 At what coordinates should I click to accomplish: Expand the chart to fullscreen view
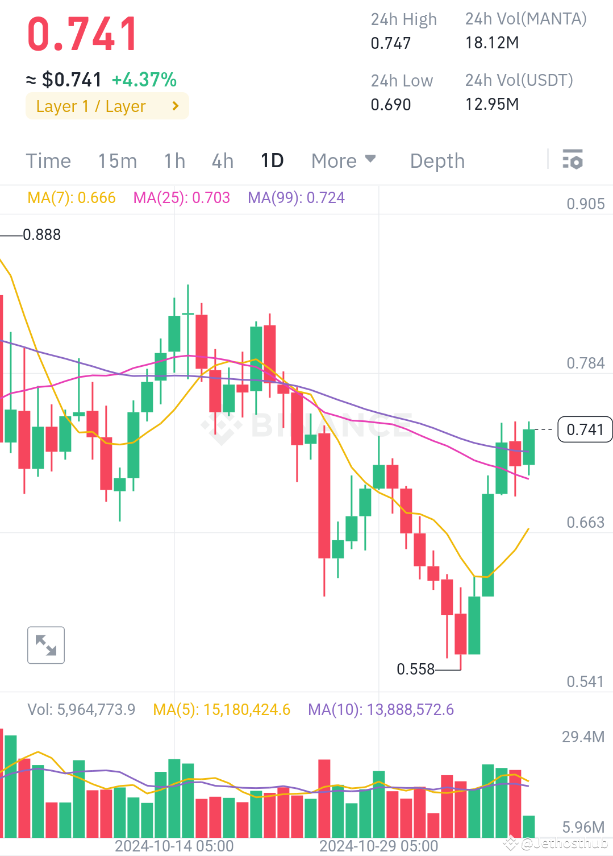46,645
